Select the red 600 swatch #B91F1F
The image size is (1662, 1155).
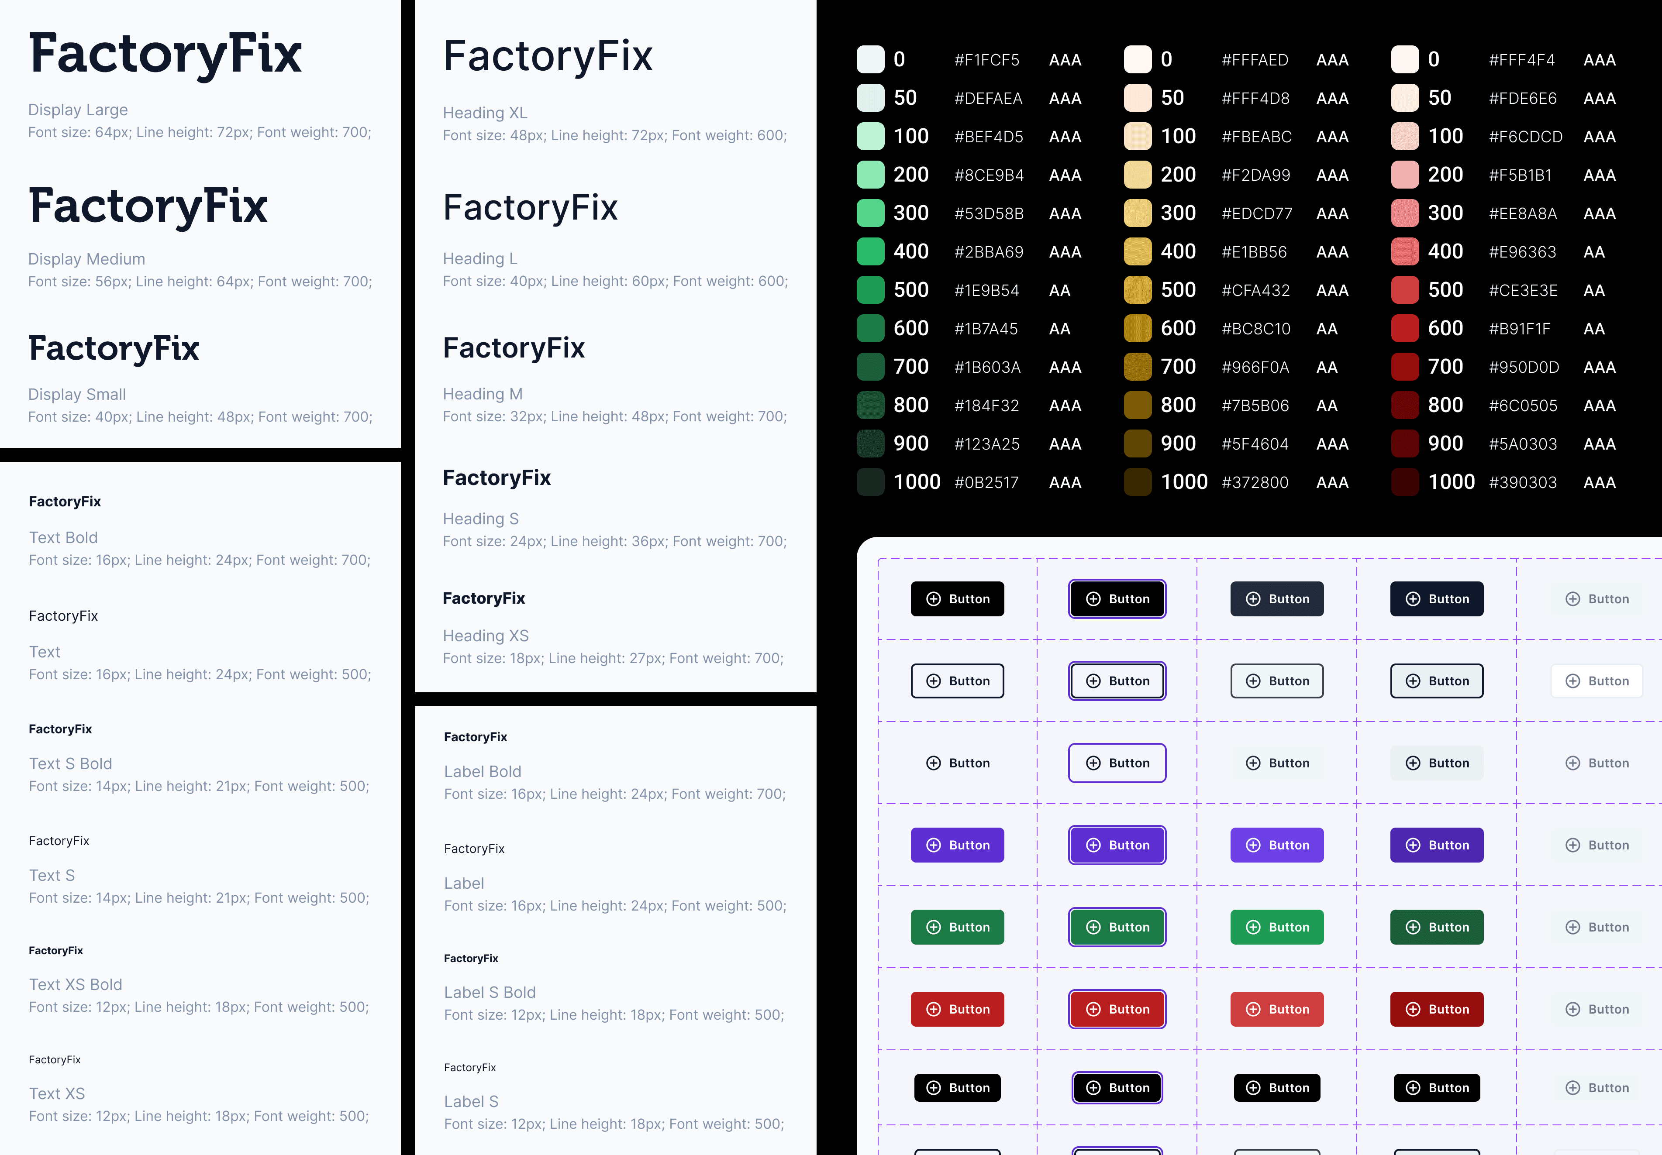(1404, 329)
